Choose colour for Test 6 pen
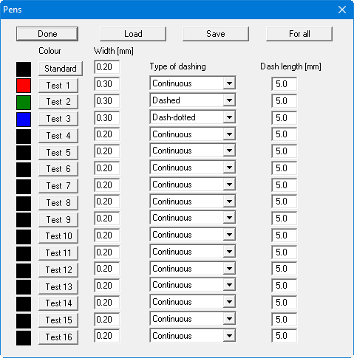The image size is (354, 358). pyautogui.click(x=58, y=169)
